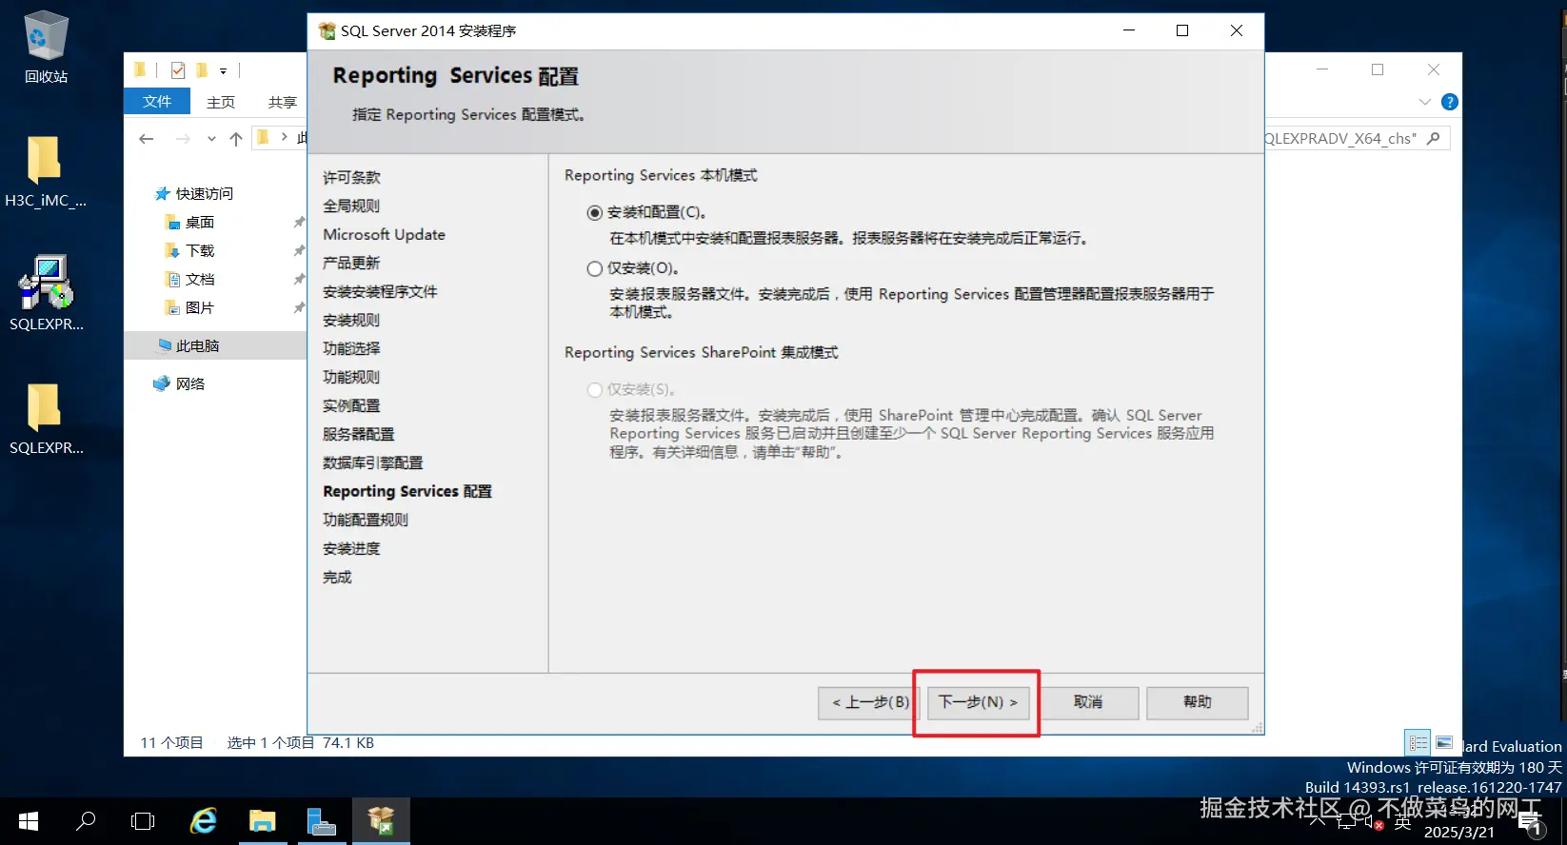Image resolution: width=1567 pixels, height=845 pixels.
Task: Click the pin icon beside 桌面
Action: tap(299, 222)
